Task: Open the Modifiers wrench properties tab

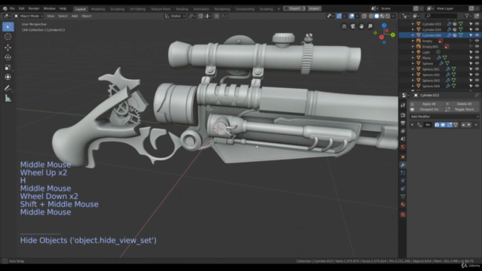Action: point(403,165)
